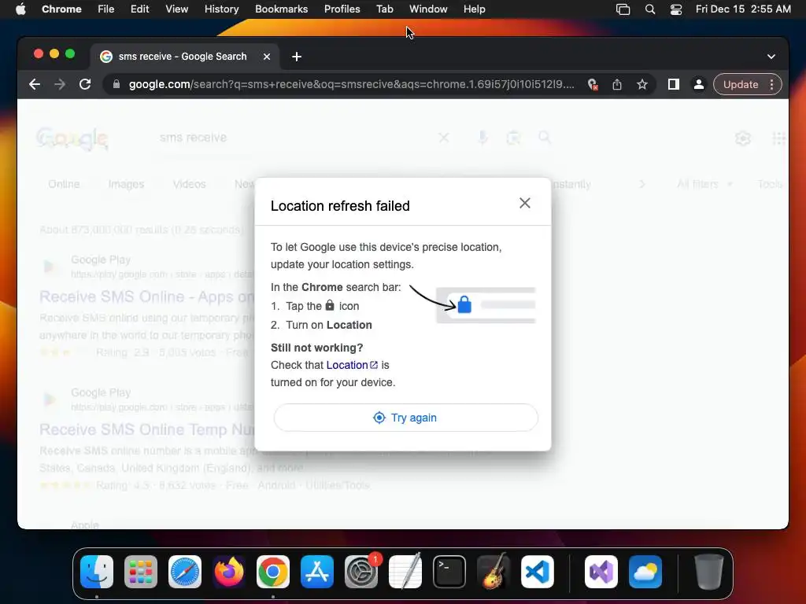Expand the All filters dropdown
The width and height of the screenshot is (806, 604).
click(704, 184)
